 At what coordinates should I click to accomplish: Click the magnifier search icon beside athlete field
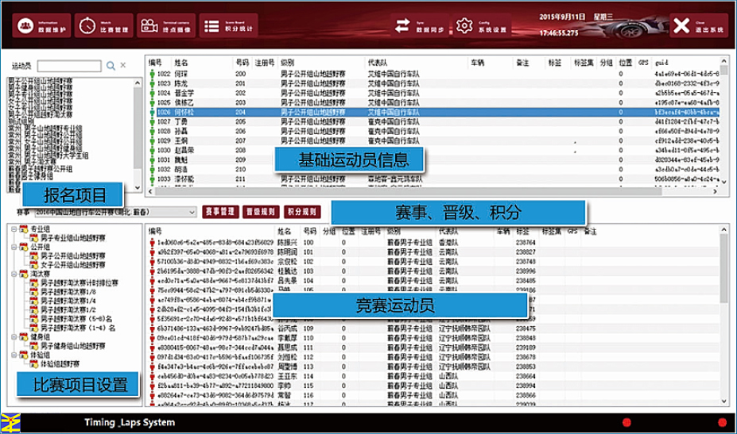(x=111, y=66)
